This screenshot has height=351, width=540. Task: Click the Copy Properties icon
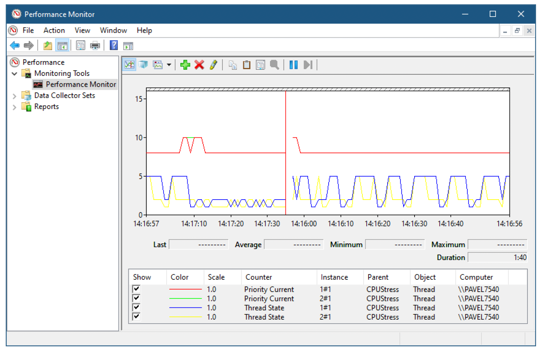(x=233, y=65)
